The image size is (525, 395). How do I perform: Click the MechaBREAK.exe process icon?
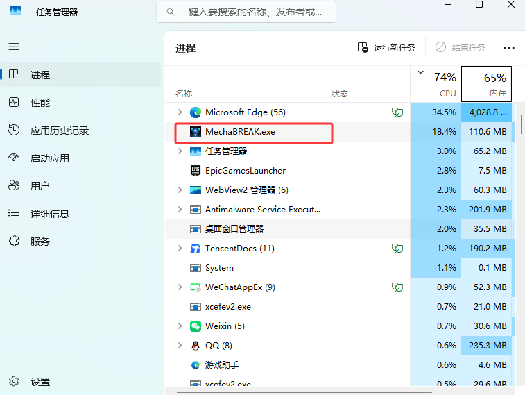[x=196, y=132]
